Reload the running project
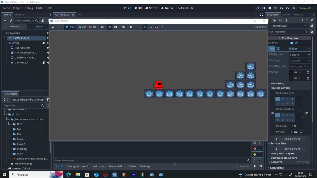Viewport: 317px width, 178px height. [x=257, y=8]
